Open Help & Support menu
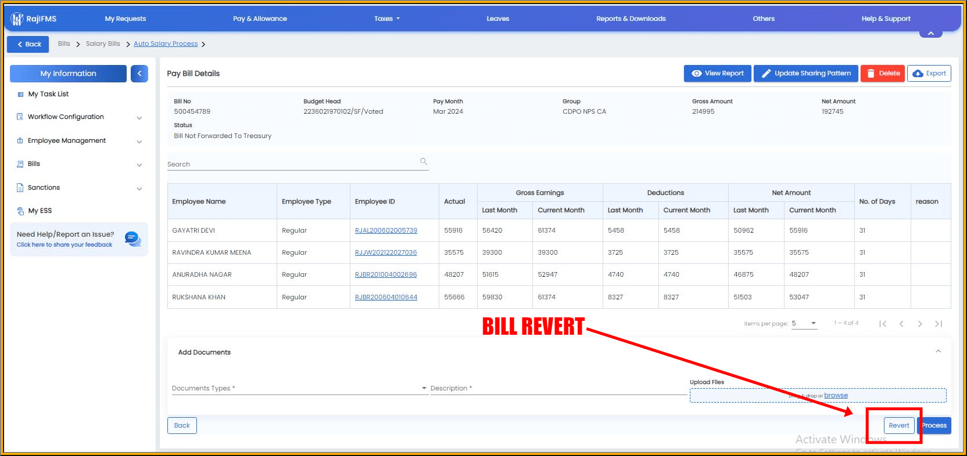The width and height of the screenshot is (967, 456). 886,19
